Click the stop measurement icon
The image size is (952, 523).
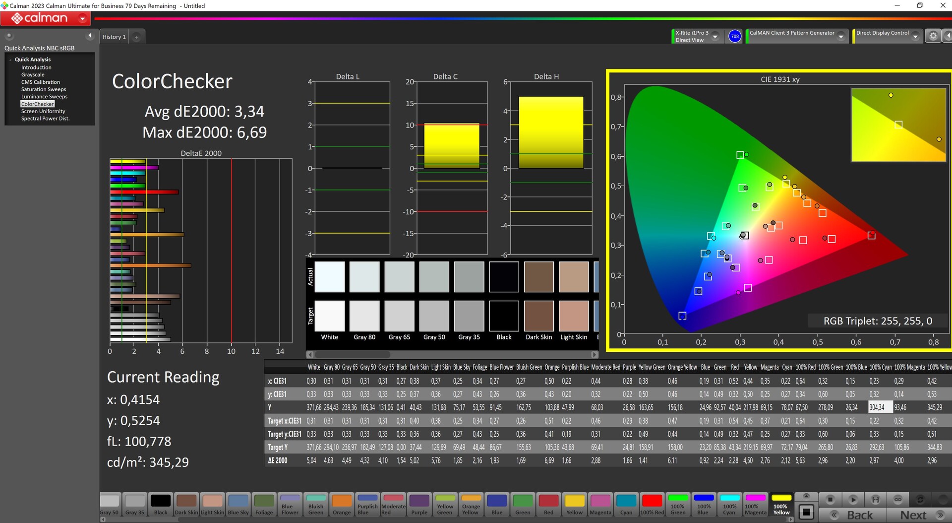pos(831,500)
